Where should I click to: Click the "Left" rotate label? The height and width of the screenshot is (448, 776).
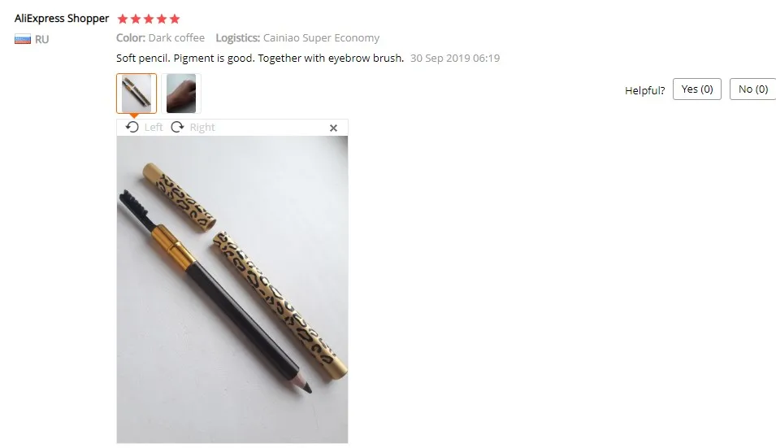(154, 127)
